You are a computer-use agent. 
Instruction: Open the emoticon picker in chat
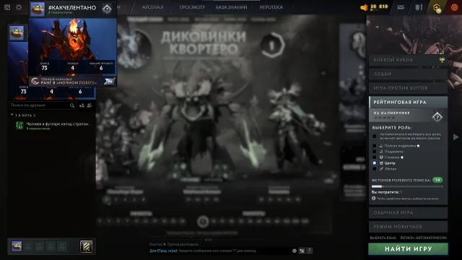295,251
